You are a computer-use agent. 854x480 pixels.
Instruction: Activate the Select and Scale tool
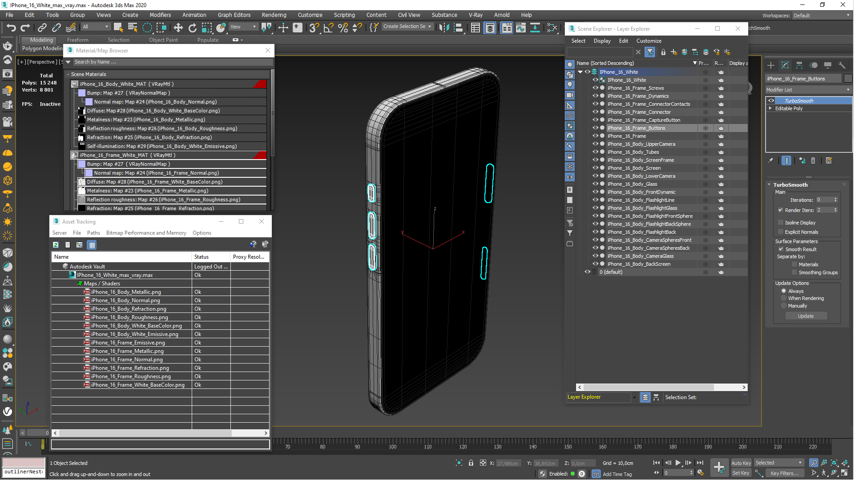pos(207,28)
